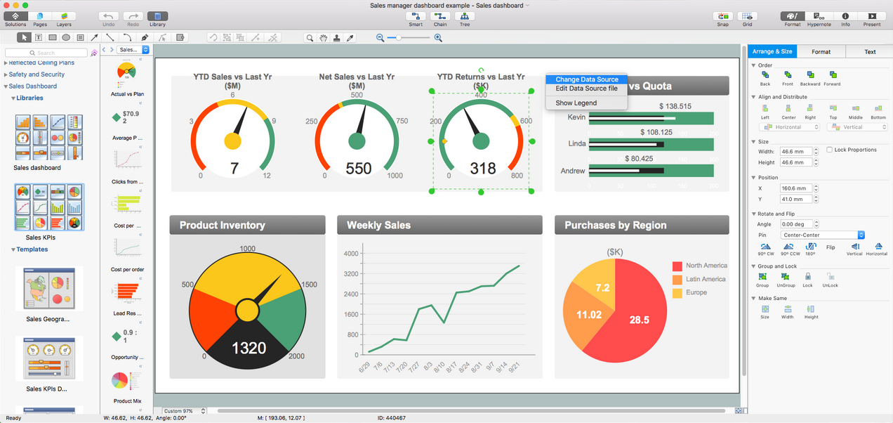Enable Lock Proportions checkbox

[x=830, y=150]
